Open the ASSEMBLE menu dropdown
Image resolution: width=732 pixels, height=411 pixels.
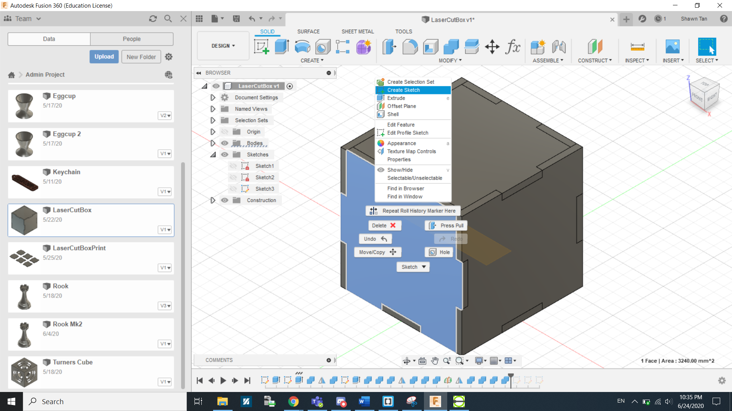pos(548,61)
